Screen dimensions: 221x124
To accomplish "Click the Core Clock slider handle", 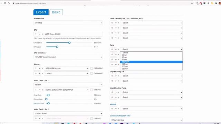I will [48, 95].
